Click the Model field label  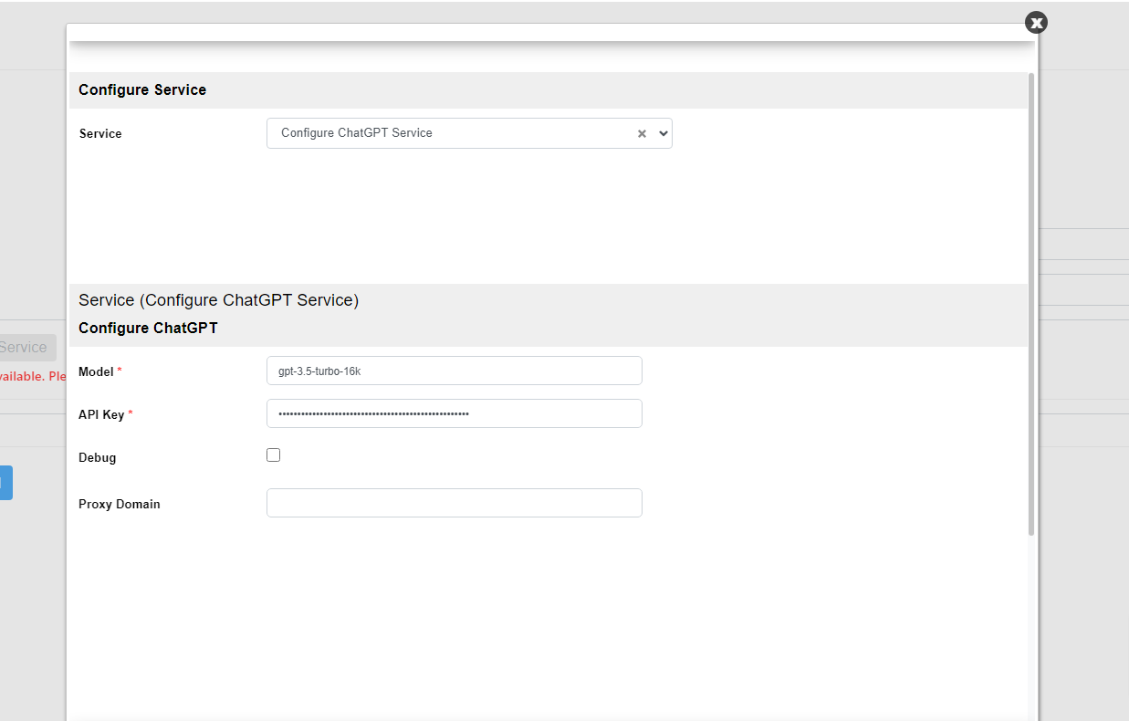pyautogui.click(x=96, y=372)
